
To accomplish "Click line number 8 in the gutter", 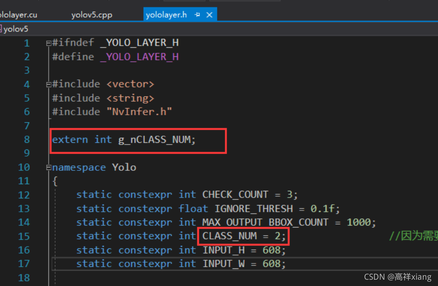I will pos(27,139).
